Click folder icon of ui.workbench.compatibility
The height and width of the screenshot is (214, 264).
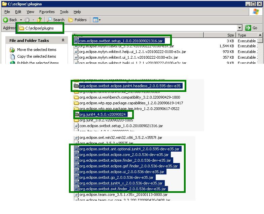click(x=76, y=97)
